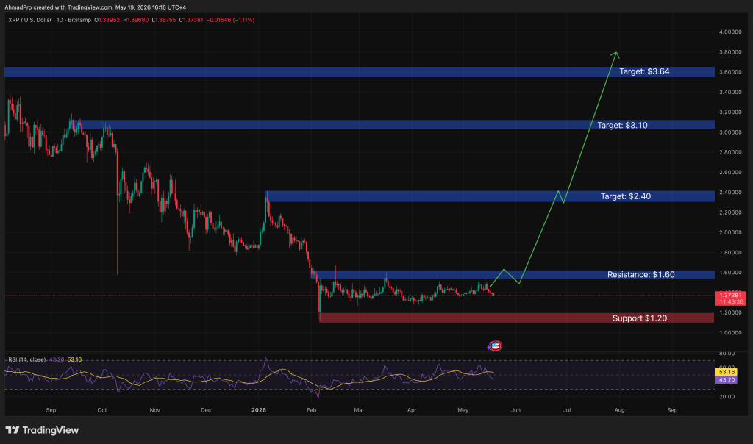Click the RSI (14, close) indicator legend

click(27, 359)
